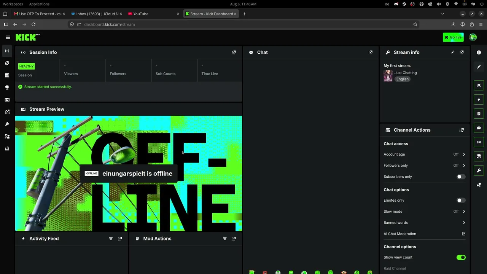This screenshot has width=487, height=274.
Task: Open the date and time clock
Action: click(243, 4)
